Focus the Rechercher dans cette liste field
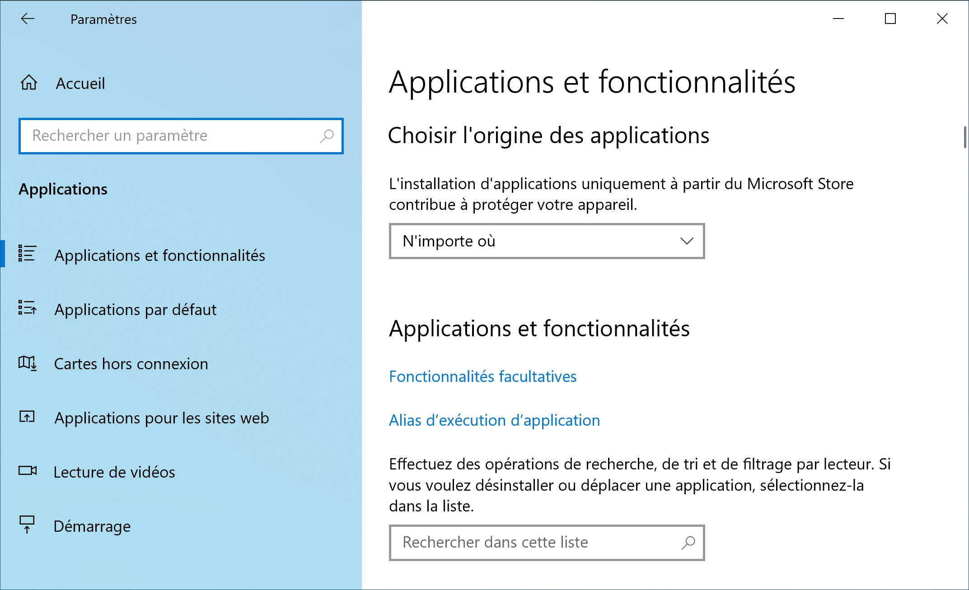Image resolution: width=969 pixels, height=590 pixels. click(547, 543)
